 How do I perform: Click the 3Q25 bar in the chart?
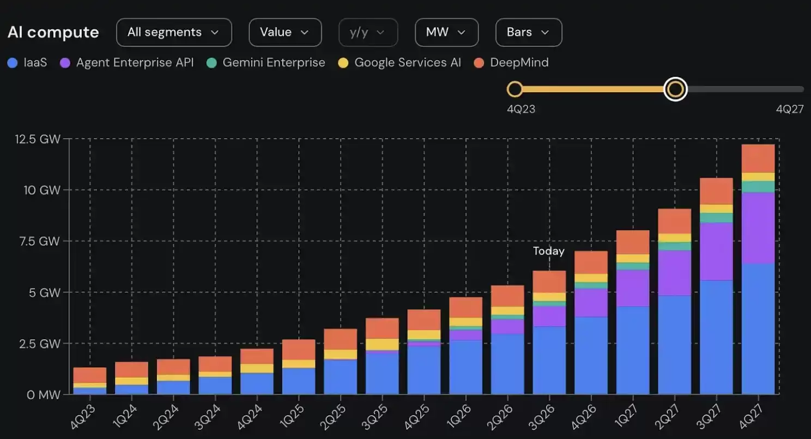click(x=382, y=356)
